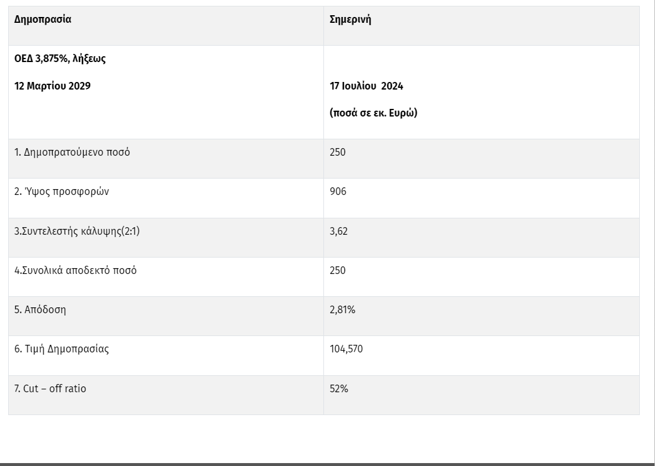Select the "5. Απόδοση" row label
The height and width of the screenshot is (466, 655).
40,310
